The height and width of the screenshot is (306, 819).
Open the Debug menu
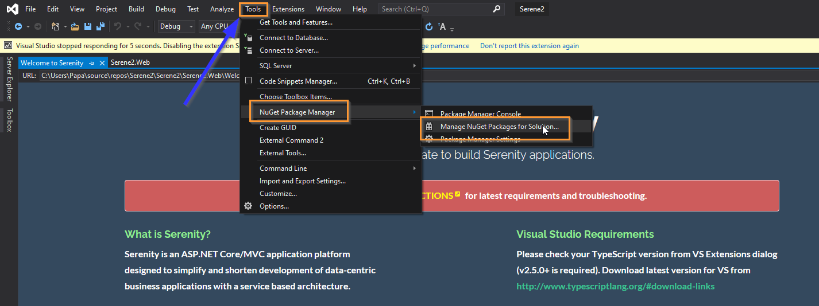coord(165,9)
